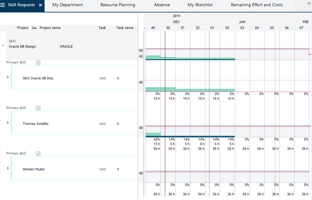Open the hamburger menu beside Skill Requests
This screenshot has width=312, height=200.
tap(3, 5)
